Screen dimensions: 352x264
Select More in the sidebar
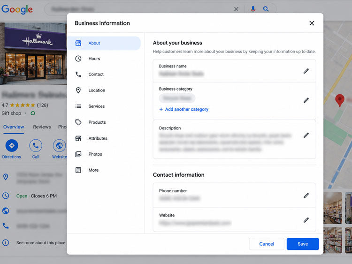(104, 170)
